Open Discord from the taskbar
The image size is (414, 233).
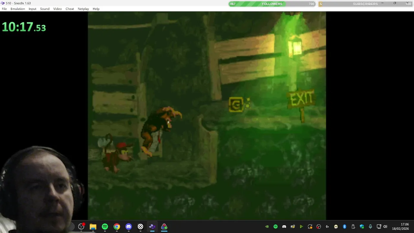click(x=128, y=227)
